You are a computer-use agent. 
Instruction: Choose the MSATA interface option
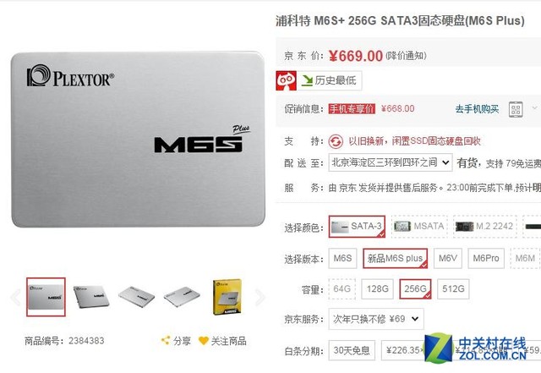[x=419, y=226]
